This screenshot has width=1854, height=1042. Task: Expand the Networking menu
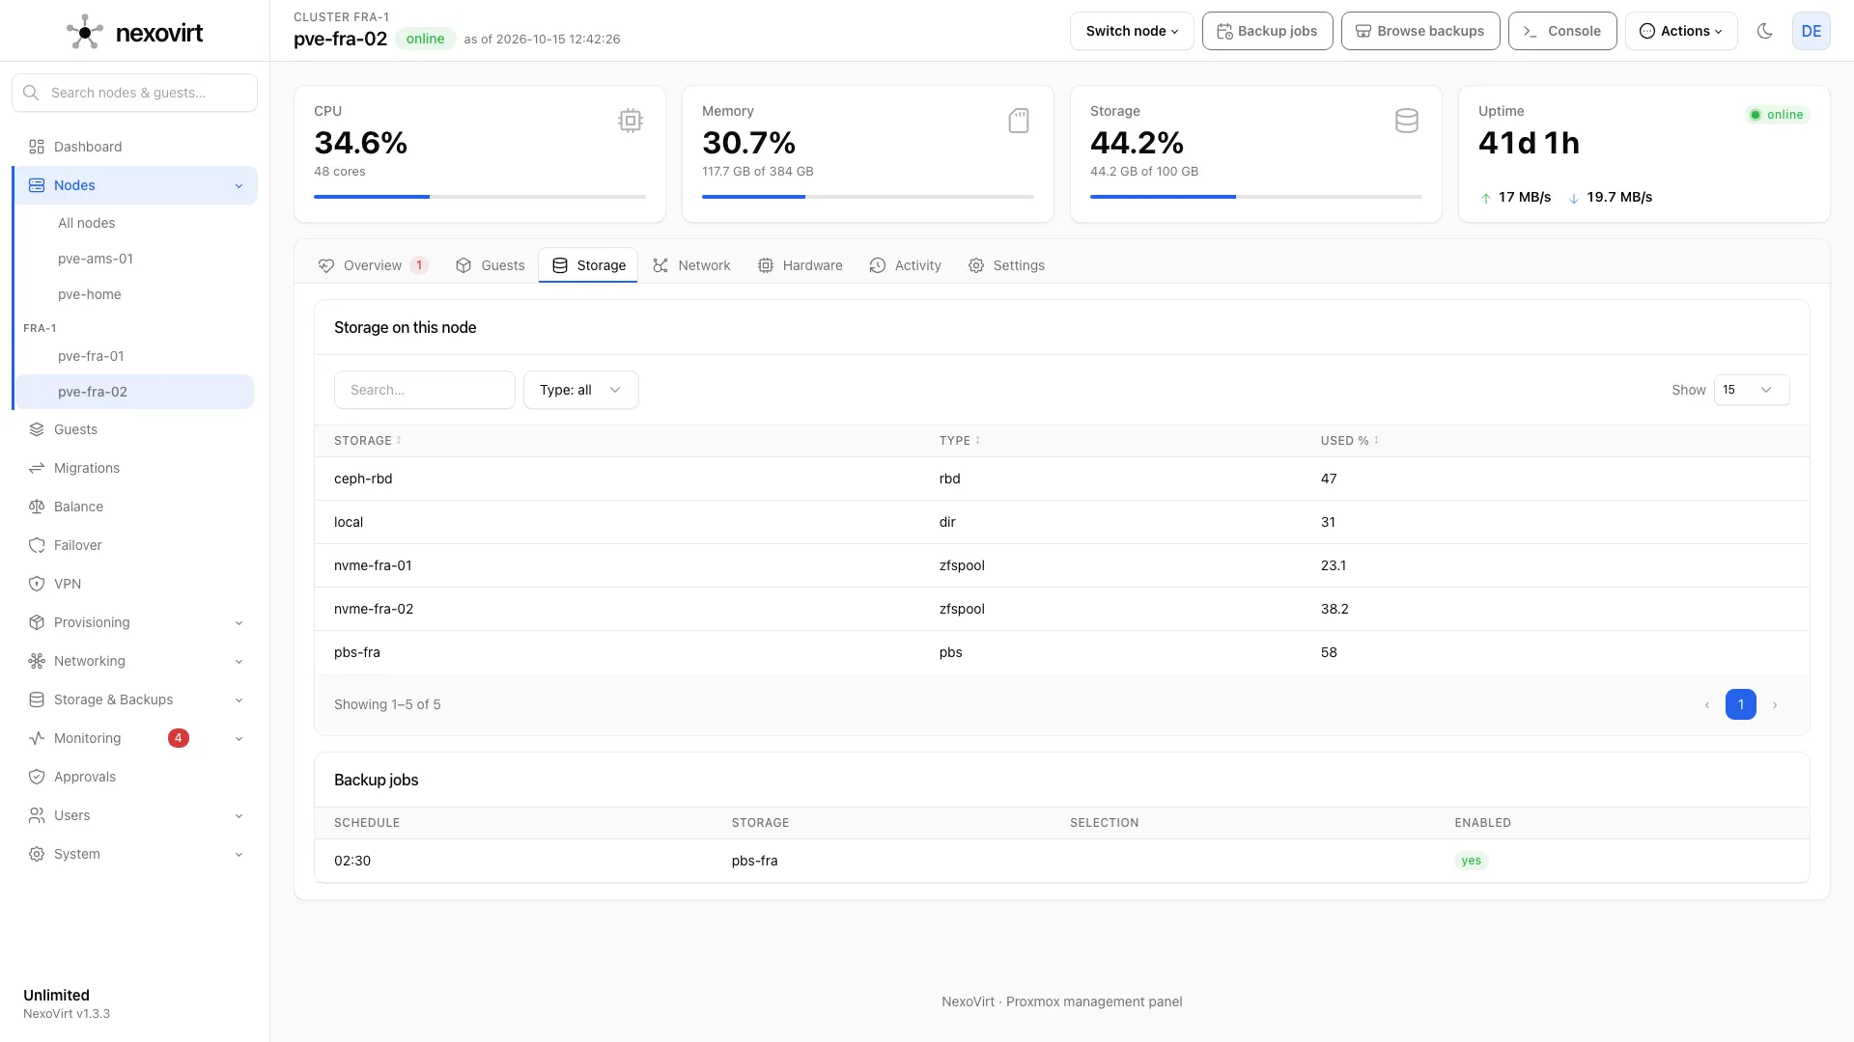[135, 661]
